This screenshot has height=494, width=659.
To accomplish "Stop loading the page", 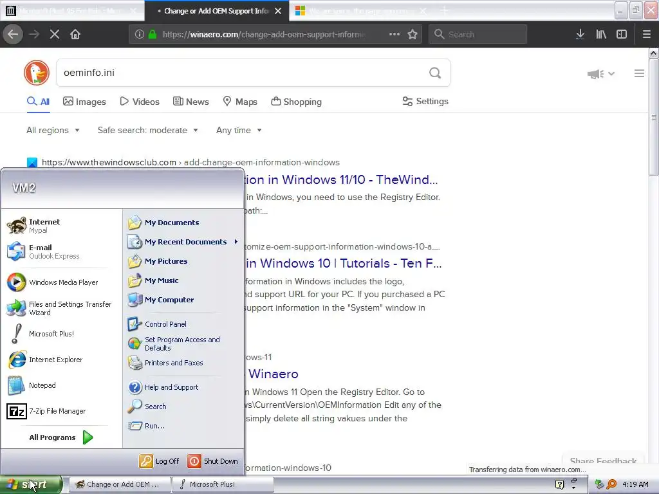I will tap(55, 34).
